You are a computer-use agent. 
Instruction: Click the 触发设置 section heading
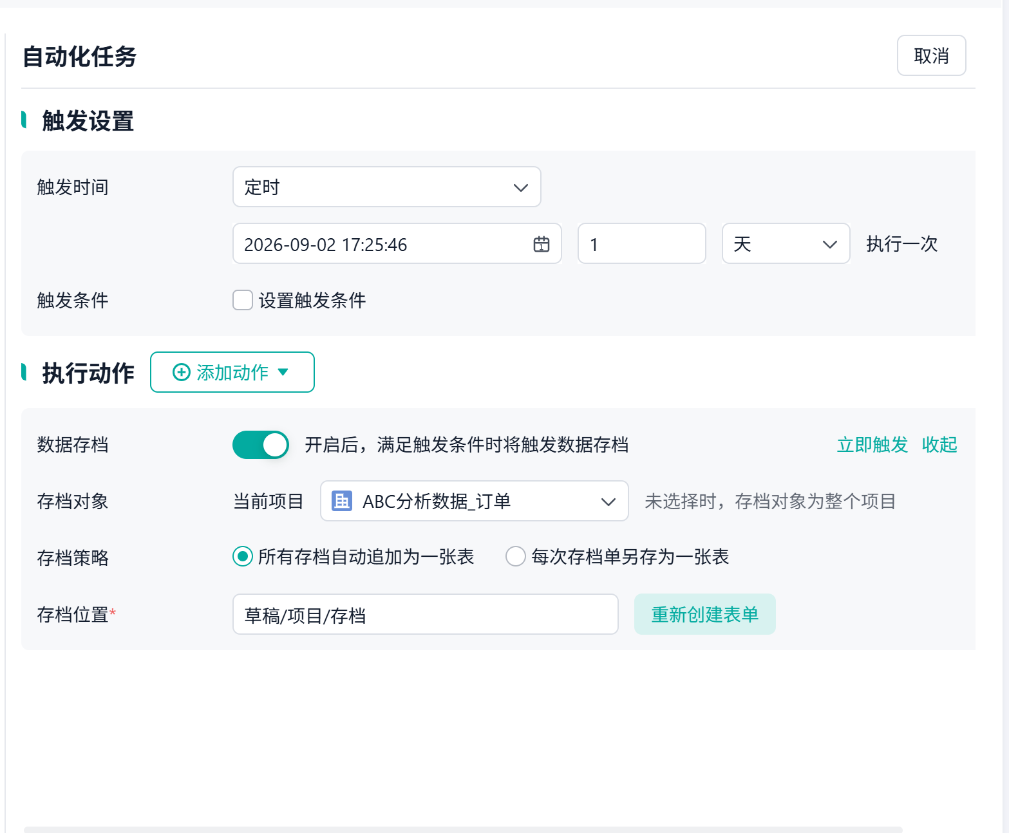pos(88,120)
